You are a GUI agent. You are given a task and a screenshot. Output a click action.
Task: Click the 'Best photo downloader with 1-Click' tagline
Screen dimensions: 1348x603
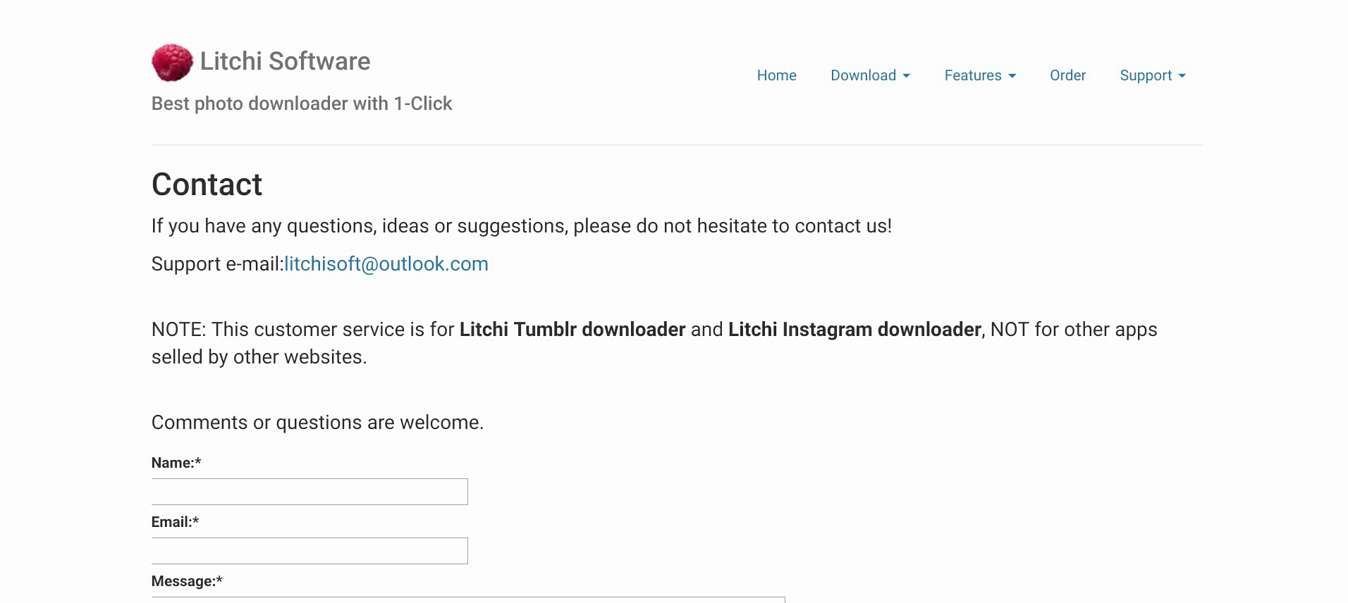(302, 104)
